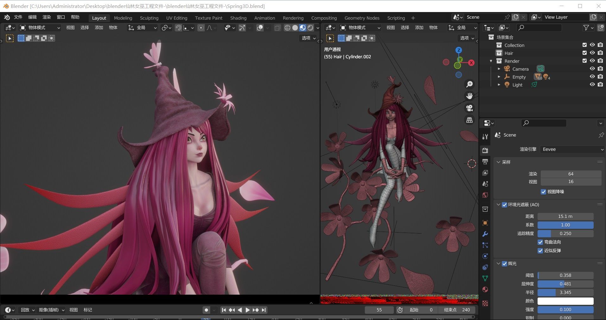The height and width of the screenshot is (320, 606).
Task: Click the Z axis on navigation gizmo
Action: 458,50
